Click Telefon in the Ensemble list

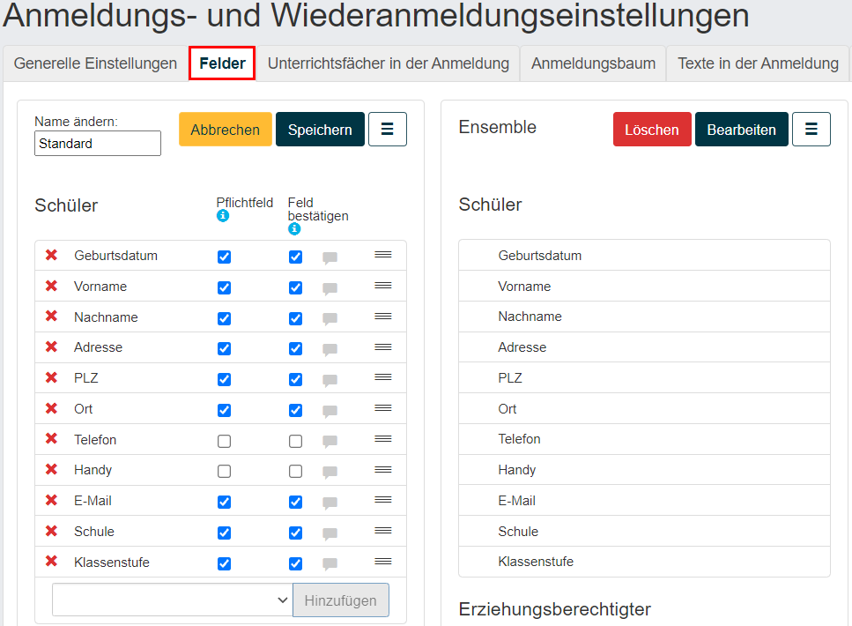click(644, 439)
